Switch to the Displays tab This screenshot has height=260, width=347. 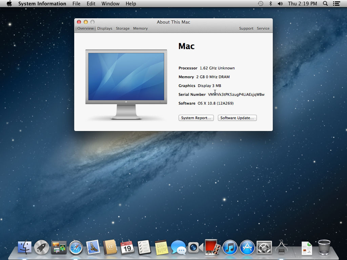105,28
